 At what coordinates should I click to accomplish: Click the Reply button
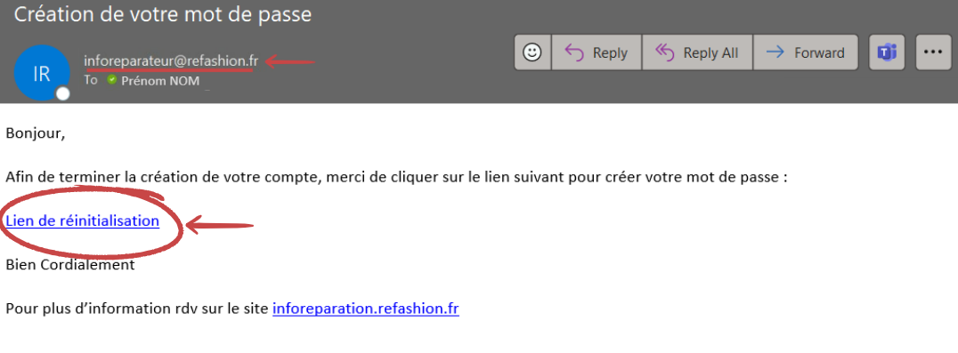pos(597,52)
